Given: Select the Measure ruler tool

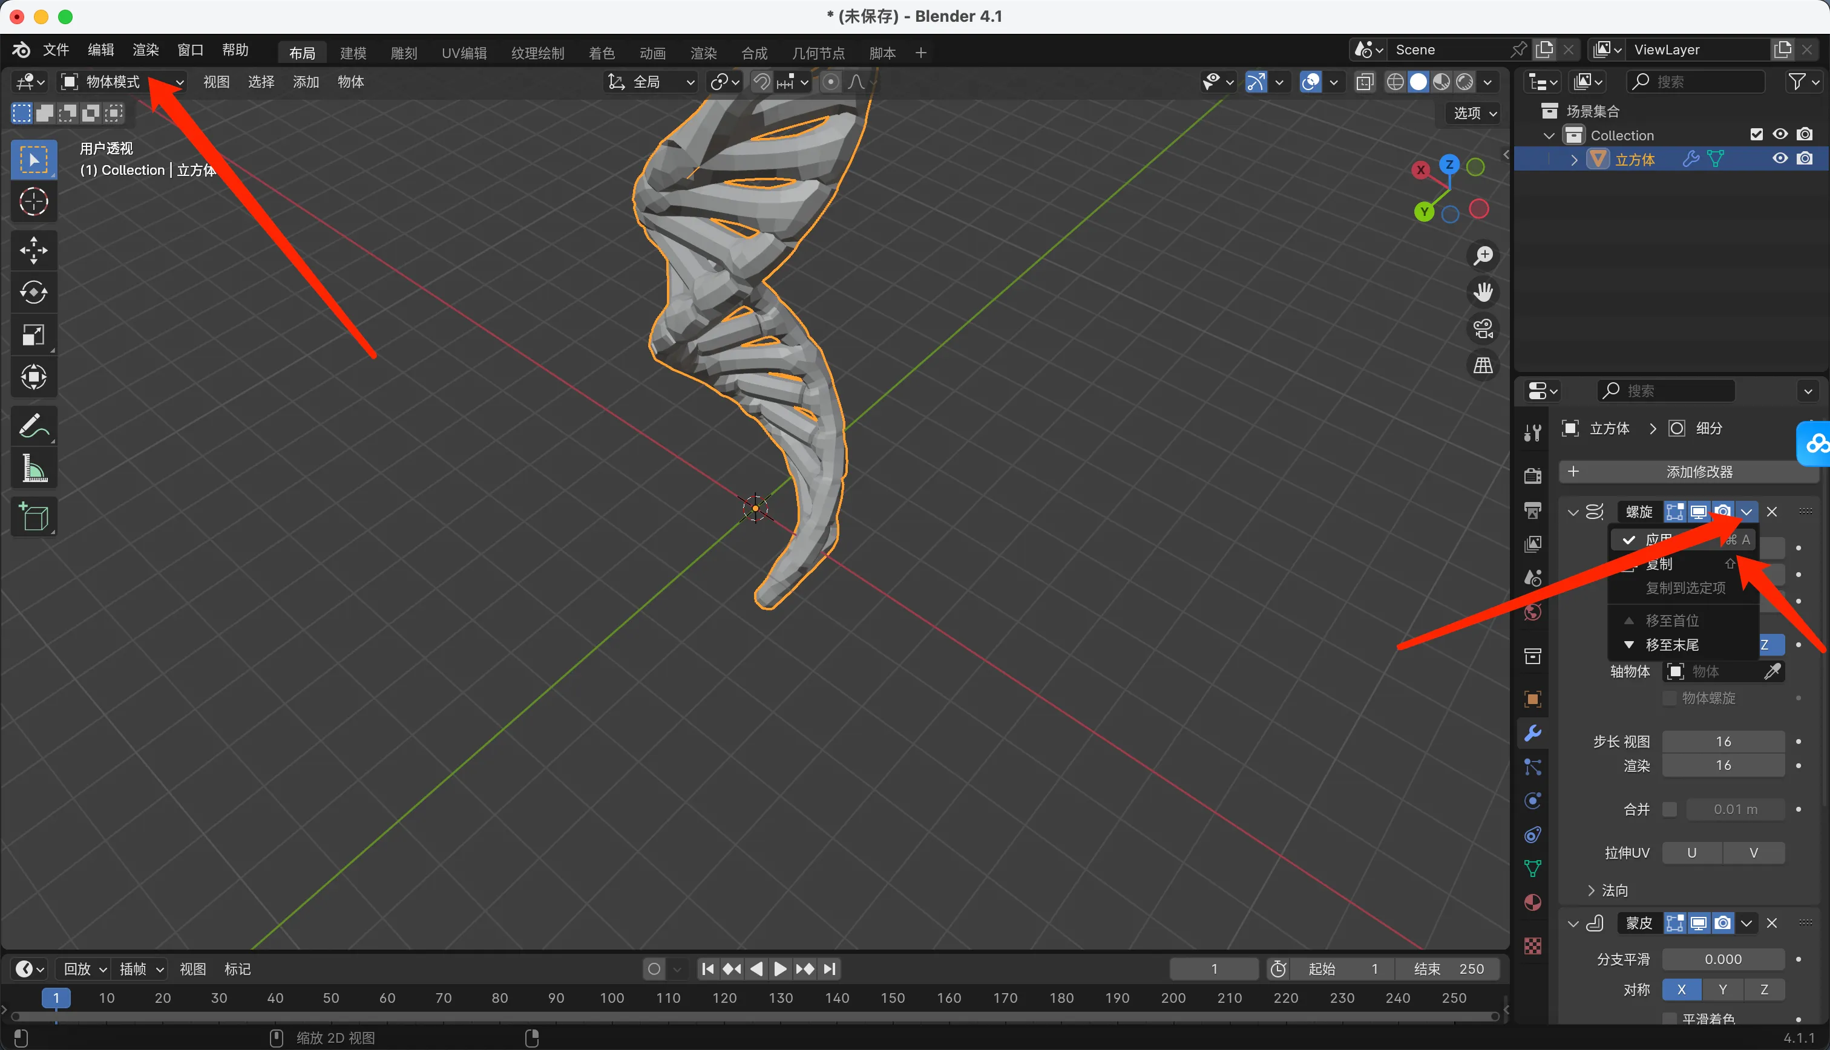Looking at the screenshot, I should click(33, 469).
